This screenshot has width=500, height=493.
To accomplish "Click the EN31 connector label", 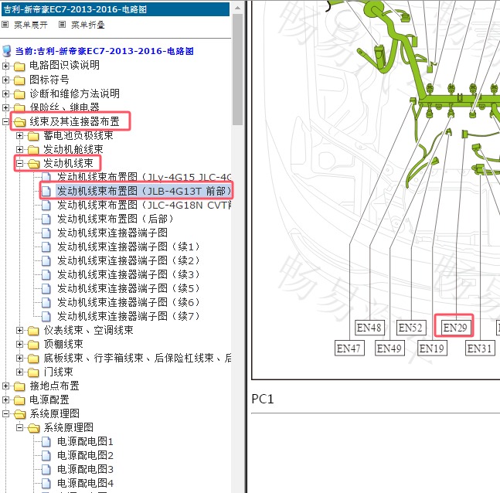I will pos(479,348).
